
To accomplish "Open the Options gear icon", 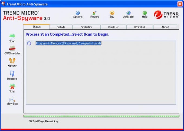I will coord(78,13).
